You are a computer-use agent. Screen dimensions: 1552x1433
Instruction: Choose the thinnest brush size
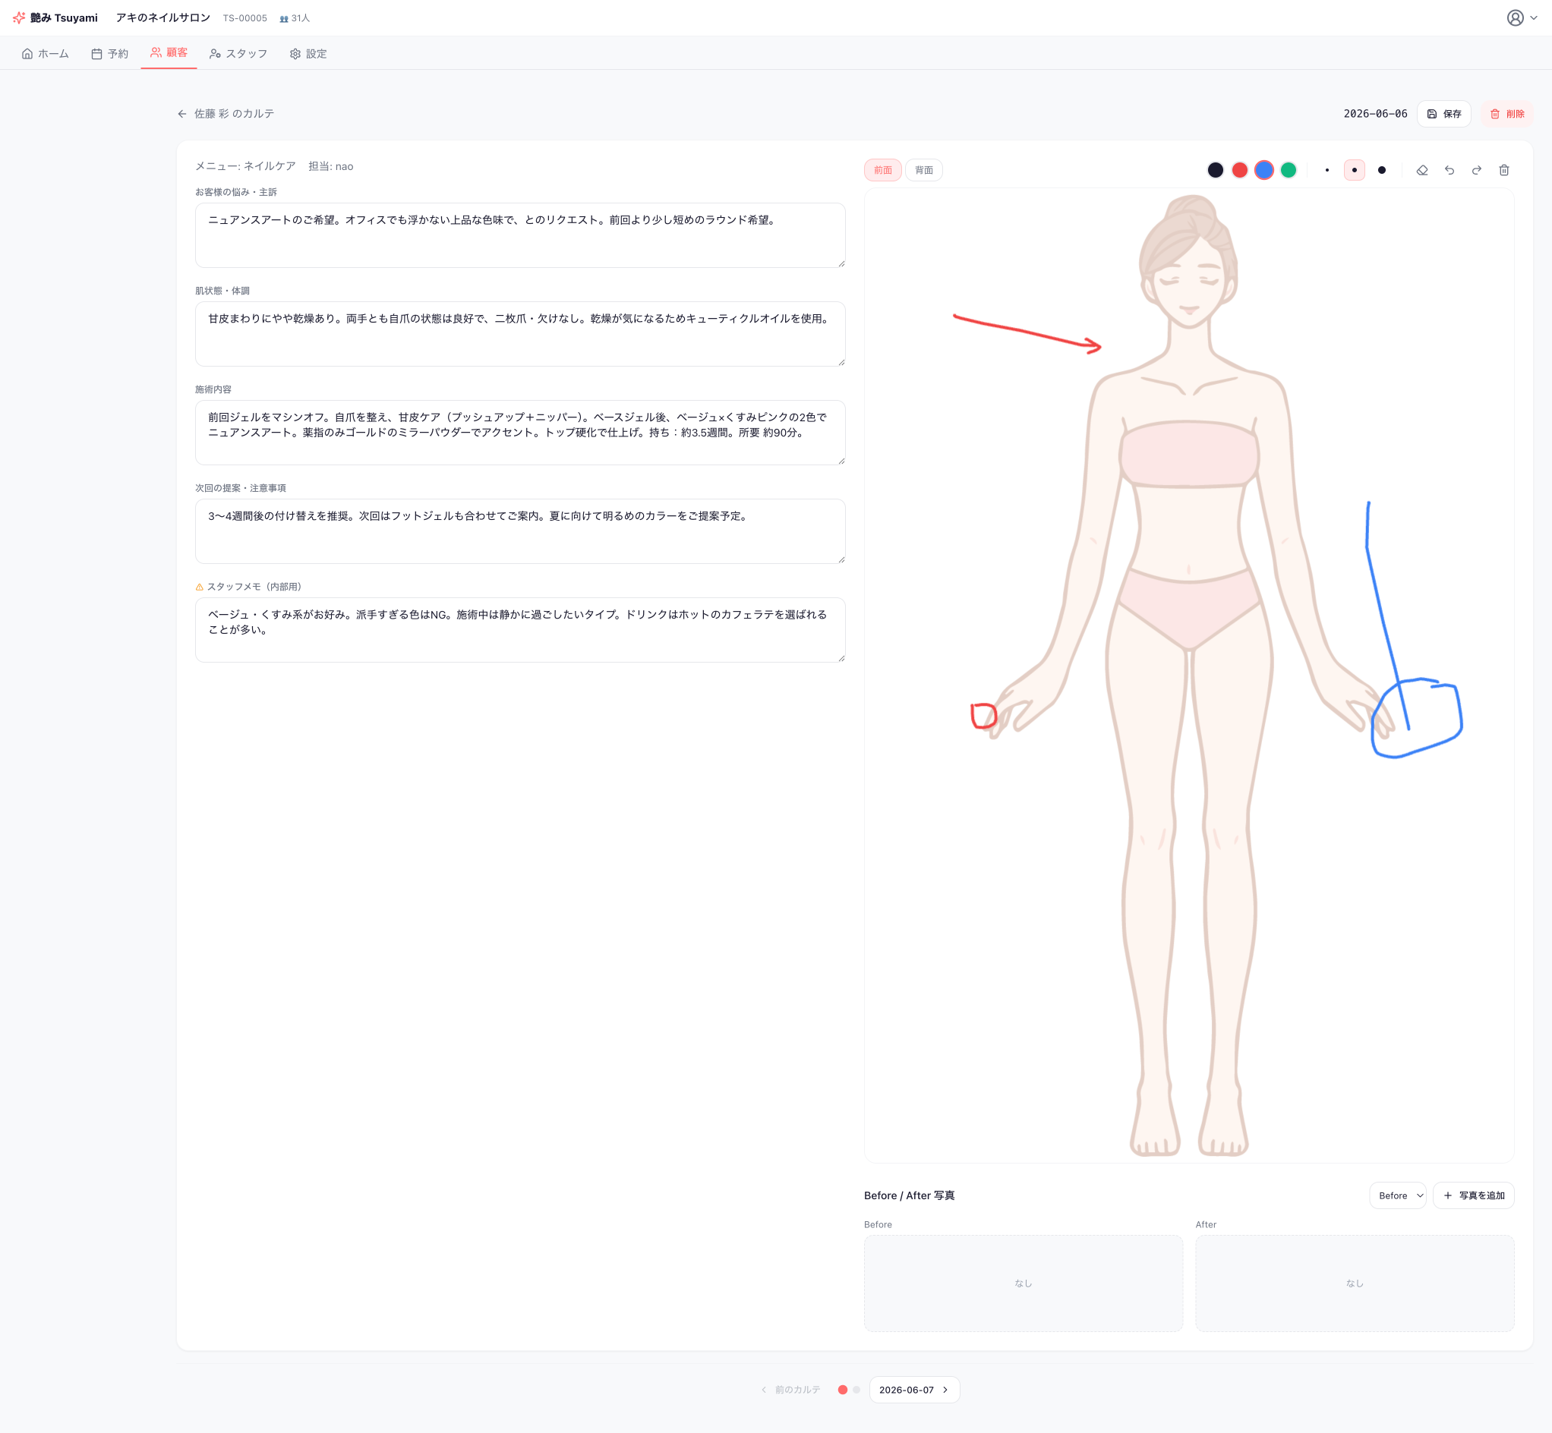click(x=1327, y=171)
